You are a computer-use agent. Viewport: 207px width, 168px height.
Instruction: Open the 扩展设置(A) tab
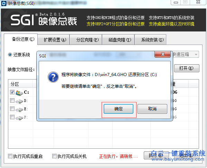[x=54, y=40]
